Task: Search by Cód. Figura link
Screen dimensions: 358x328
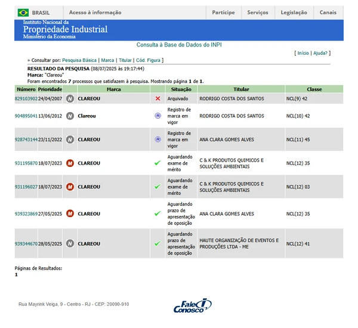Action: (x=148, y=60)
